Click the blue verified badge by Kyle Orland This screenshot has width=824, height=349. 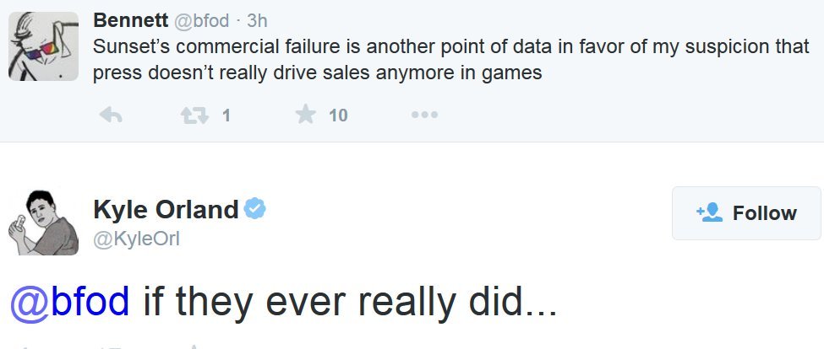254,209
